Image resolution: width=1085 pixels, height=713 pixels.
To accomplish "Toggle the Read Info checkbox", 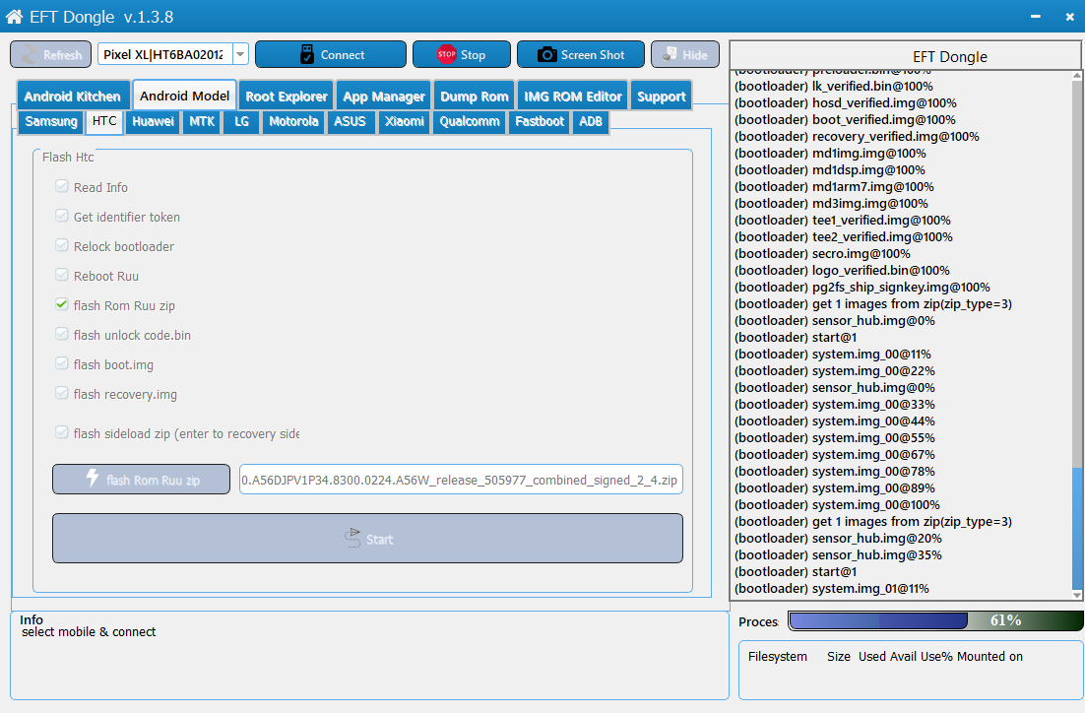I will (x=62, y=186).
